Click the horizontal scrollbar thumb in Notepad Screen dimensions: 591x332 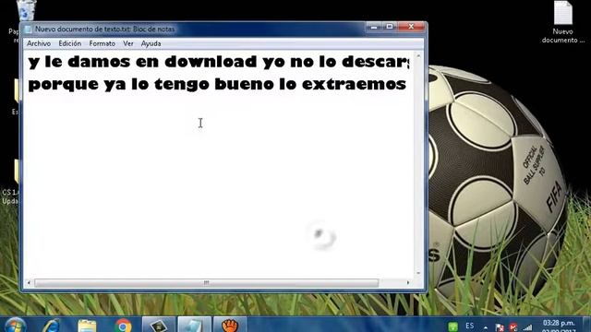pos(206,283)
